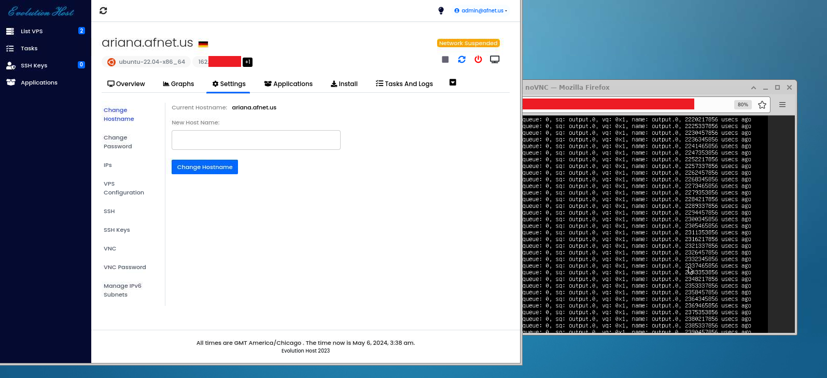The image size is (827, 378).
Task: Open the Tasks And Logs tab
Action: click(x=404, y=84)
